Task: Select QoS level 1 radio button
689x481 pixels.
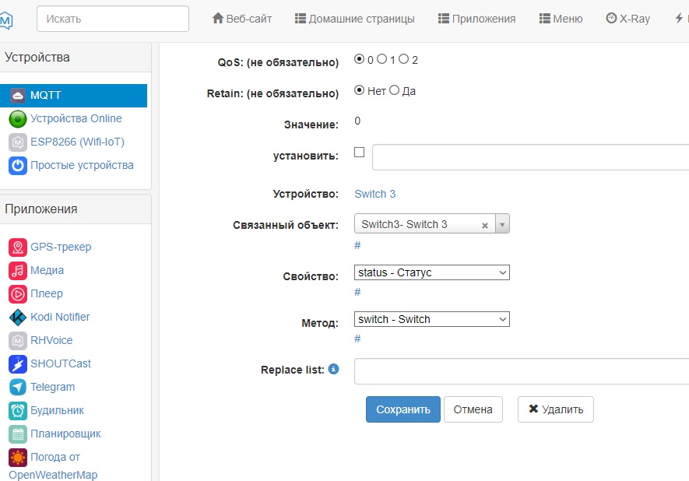Action: tap(382, 59)
